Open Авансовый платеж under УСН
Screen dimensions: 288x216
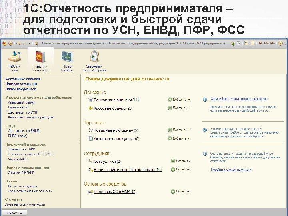coord(22,102)
